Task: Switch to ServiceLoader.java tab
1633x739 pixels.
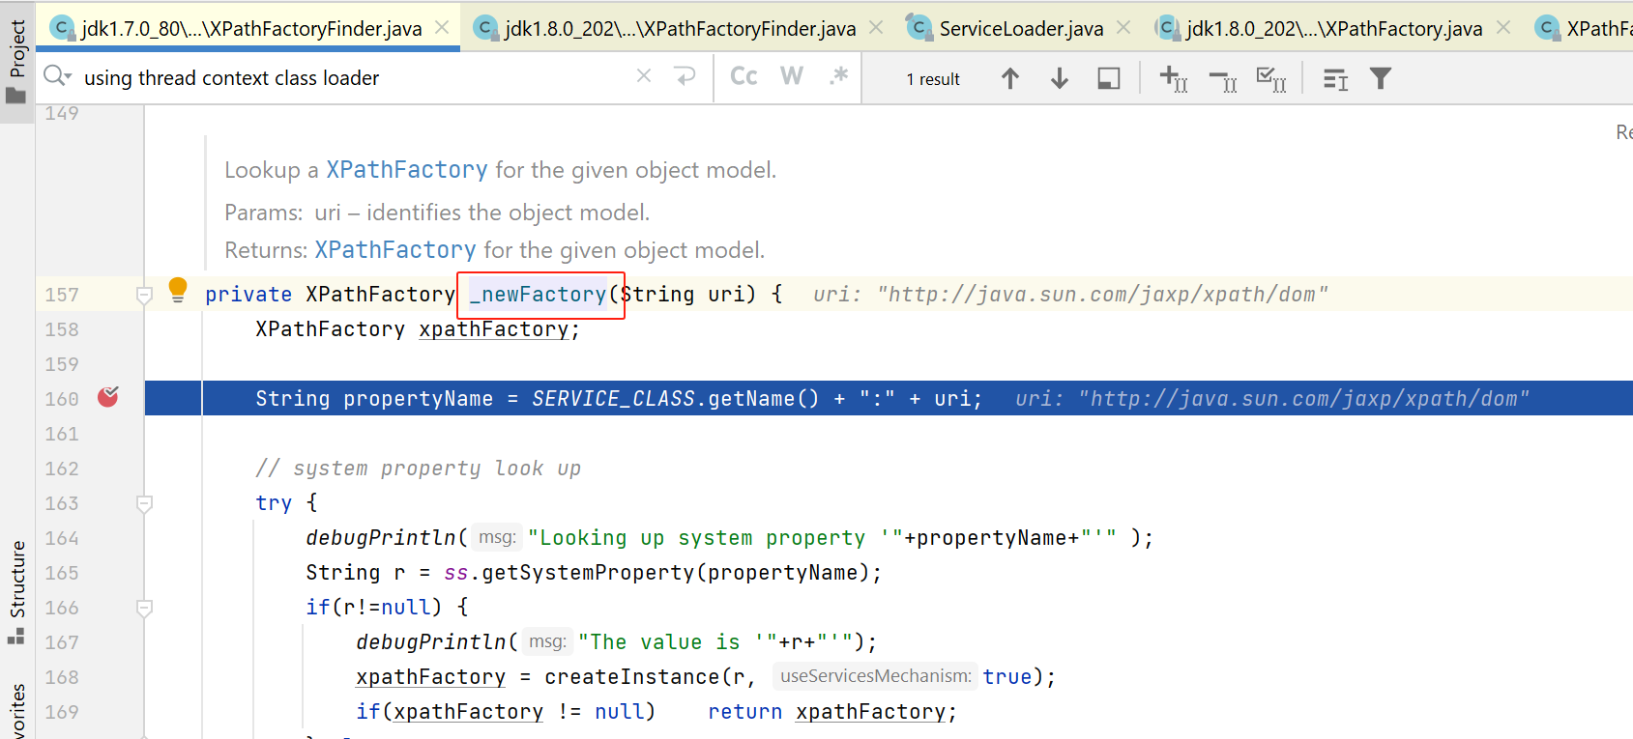Action: point(1020,29)
